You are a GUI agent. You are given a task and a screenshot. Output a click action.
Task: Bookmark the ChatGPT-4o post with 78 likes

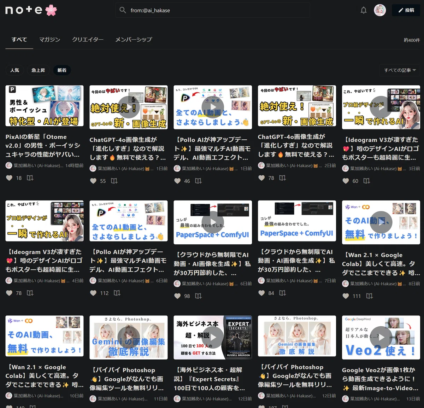[x=282, y=178]
